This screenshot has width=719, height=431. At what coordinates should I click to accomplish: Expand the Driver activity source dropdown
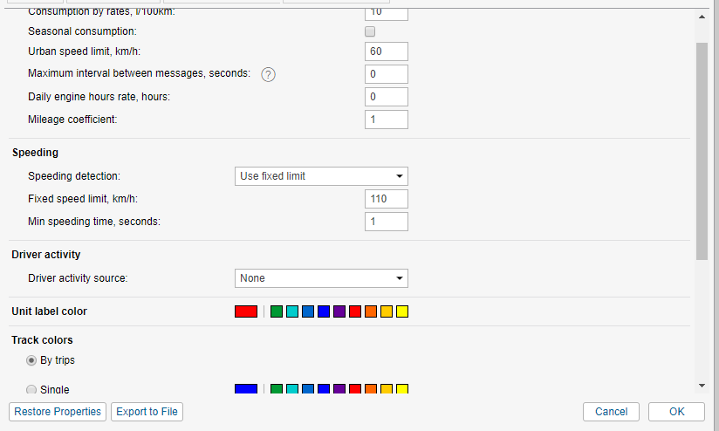tap(321, 278)
